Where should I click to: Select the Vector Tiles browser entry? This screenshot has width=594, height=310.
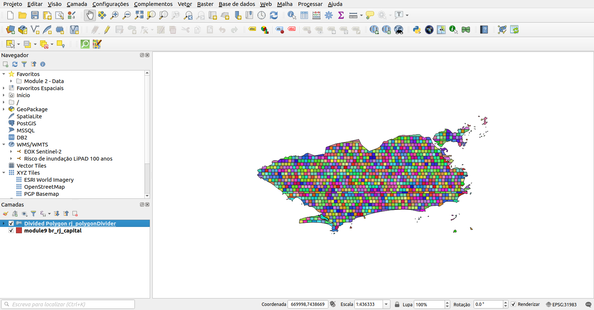[x=31, y=166]
